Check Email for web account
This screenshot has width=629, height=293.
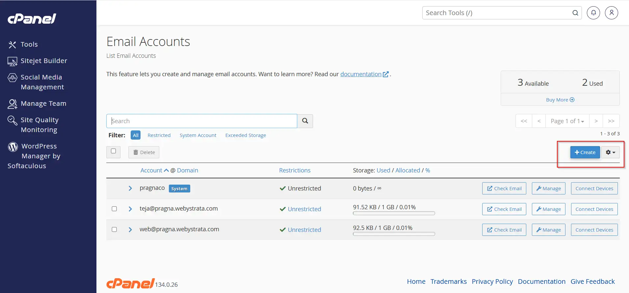coord(504,230)
